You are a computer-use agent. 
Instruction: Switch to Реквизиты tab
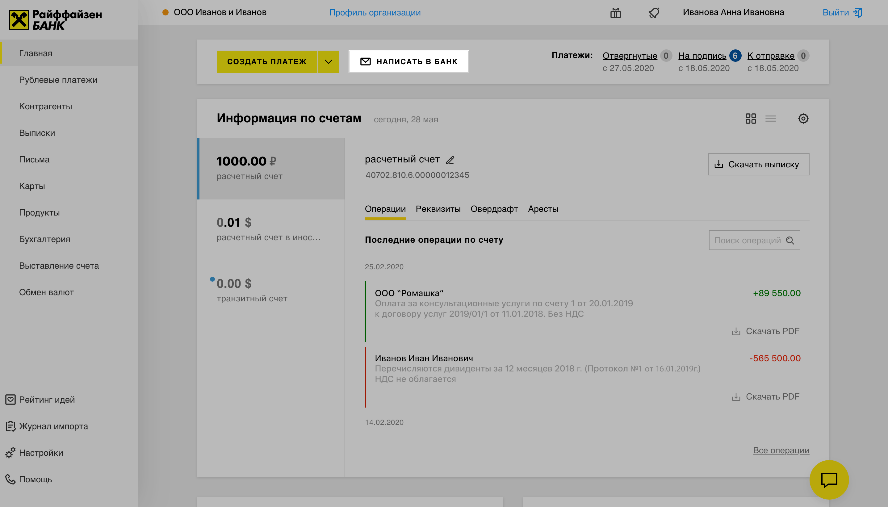point(438,209)
